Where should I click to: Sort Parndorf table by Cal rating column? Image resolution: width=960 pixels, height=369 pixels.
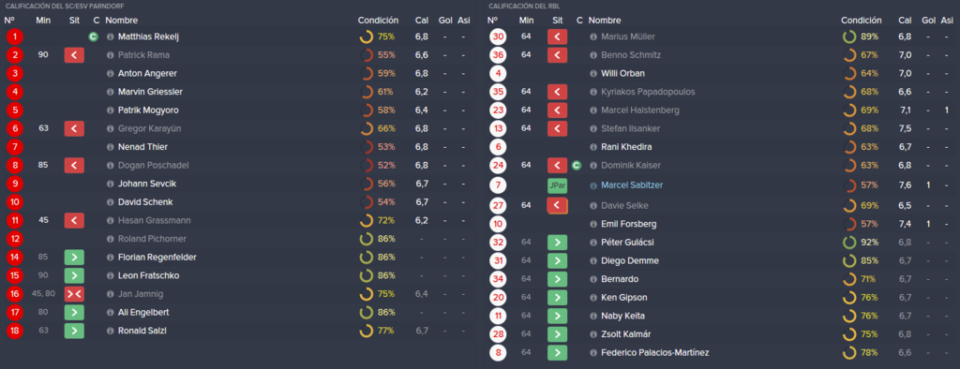point(421,21)
